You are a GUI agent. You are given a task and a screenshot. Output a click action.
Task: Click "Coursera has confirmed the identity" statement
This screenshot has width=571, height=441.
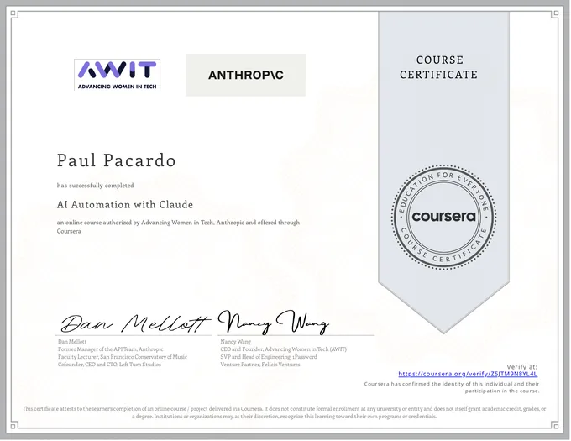tap(452, 387)
